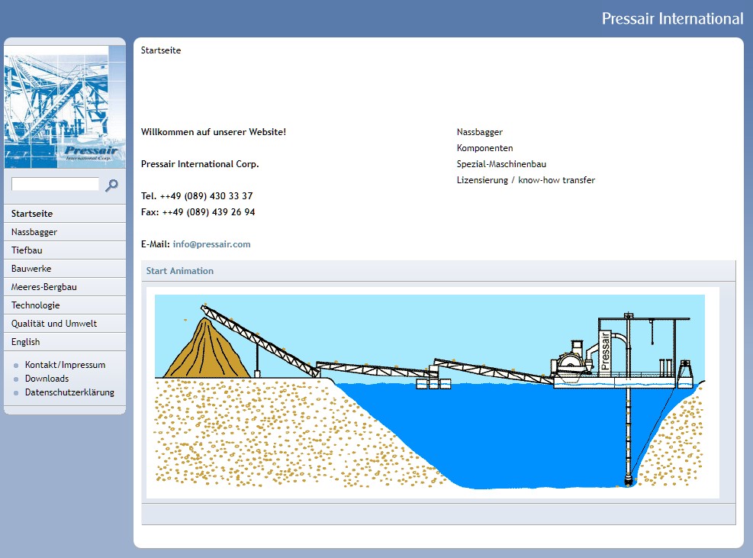The image size is (753, 558).
Task: Open the Bauwerke menu entry
Action: [31, 269]
